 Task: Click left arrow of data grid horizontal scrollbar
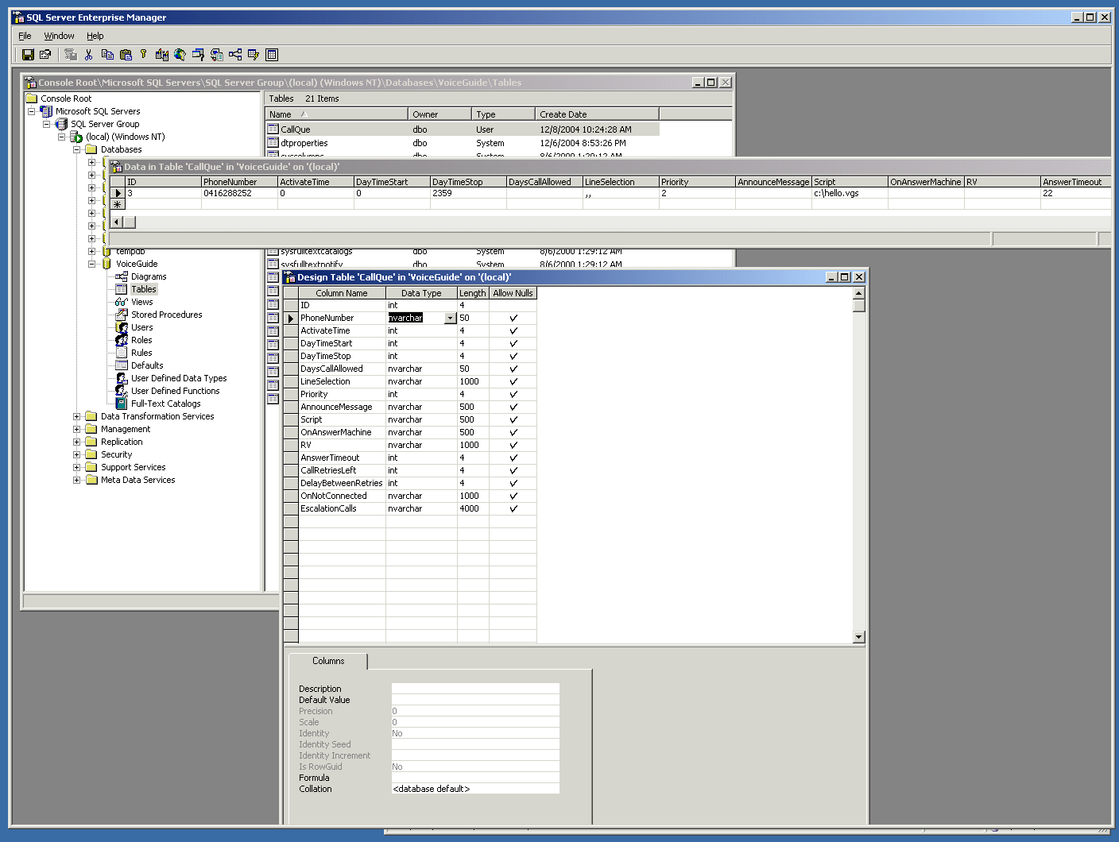pyautogui.click(x=117, y=222)
